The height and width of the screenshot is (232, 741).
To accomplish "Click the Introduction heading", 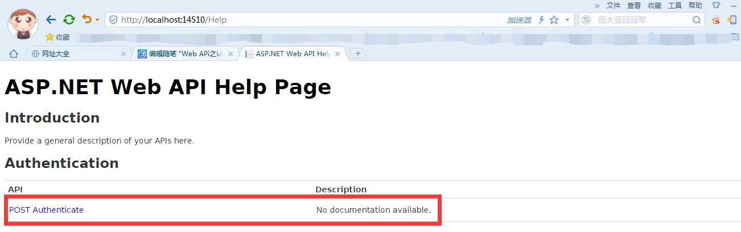I will (52, 118).
